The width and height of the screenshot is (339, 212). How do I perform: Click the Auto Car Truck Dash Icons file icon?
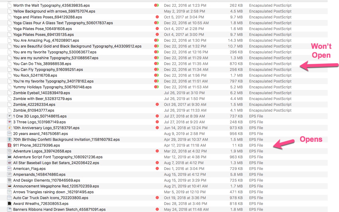click(x=9, y=198)
